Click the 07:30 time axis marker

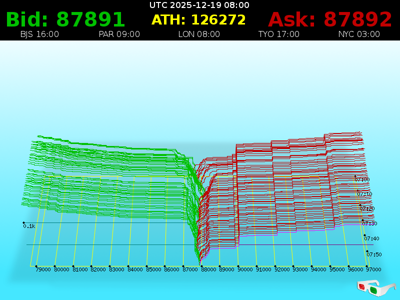369,223
